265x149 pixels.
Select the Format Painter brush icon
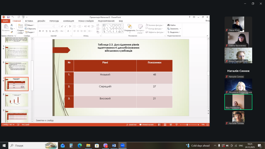pyautogui.click(x=11, y=32)
